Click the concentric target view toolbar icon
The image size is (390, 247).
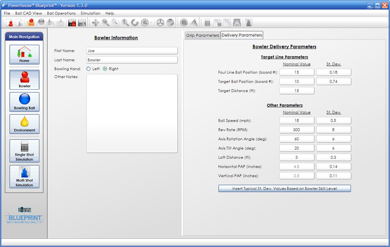coord(145,22)
